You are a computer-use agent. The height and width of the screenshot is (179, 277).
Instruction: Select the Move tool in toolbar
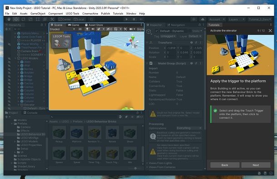[x=16, y=19]
